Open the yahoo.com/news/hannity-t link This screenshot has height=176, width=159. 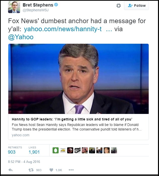63,29
